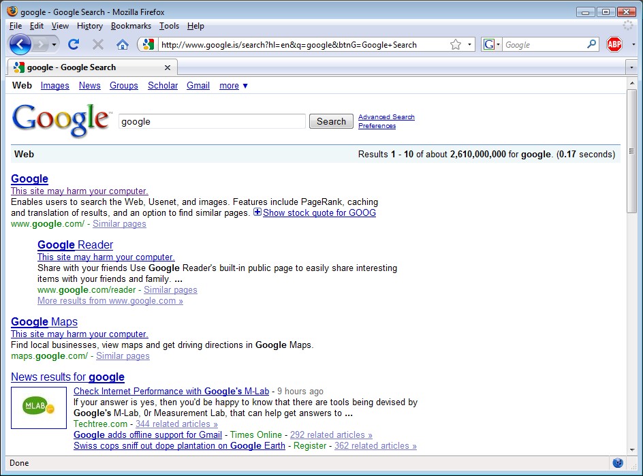Open the list all tabs dropdown
Image resolution: width=643 pixels, height=476 pixels.
click(631, 67)
